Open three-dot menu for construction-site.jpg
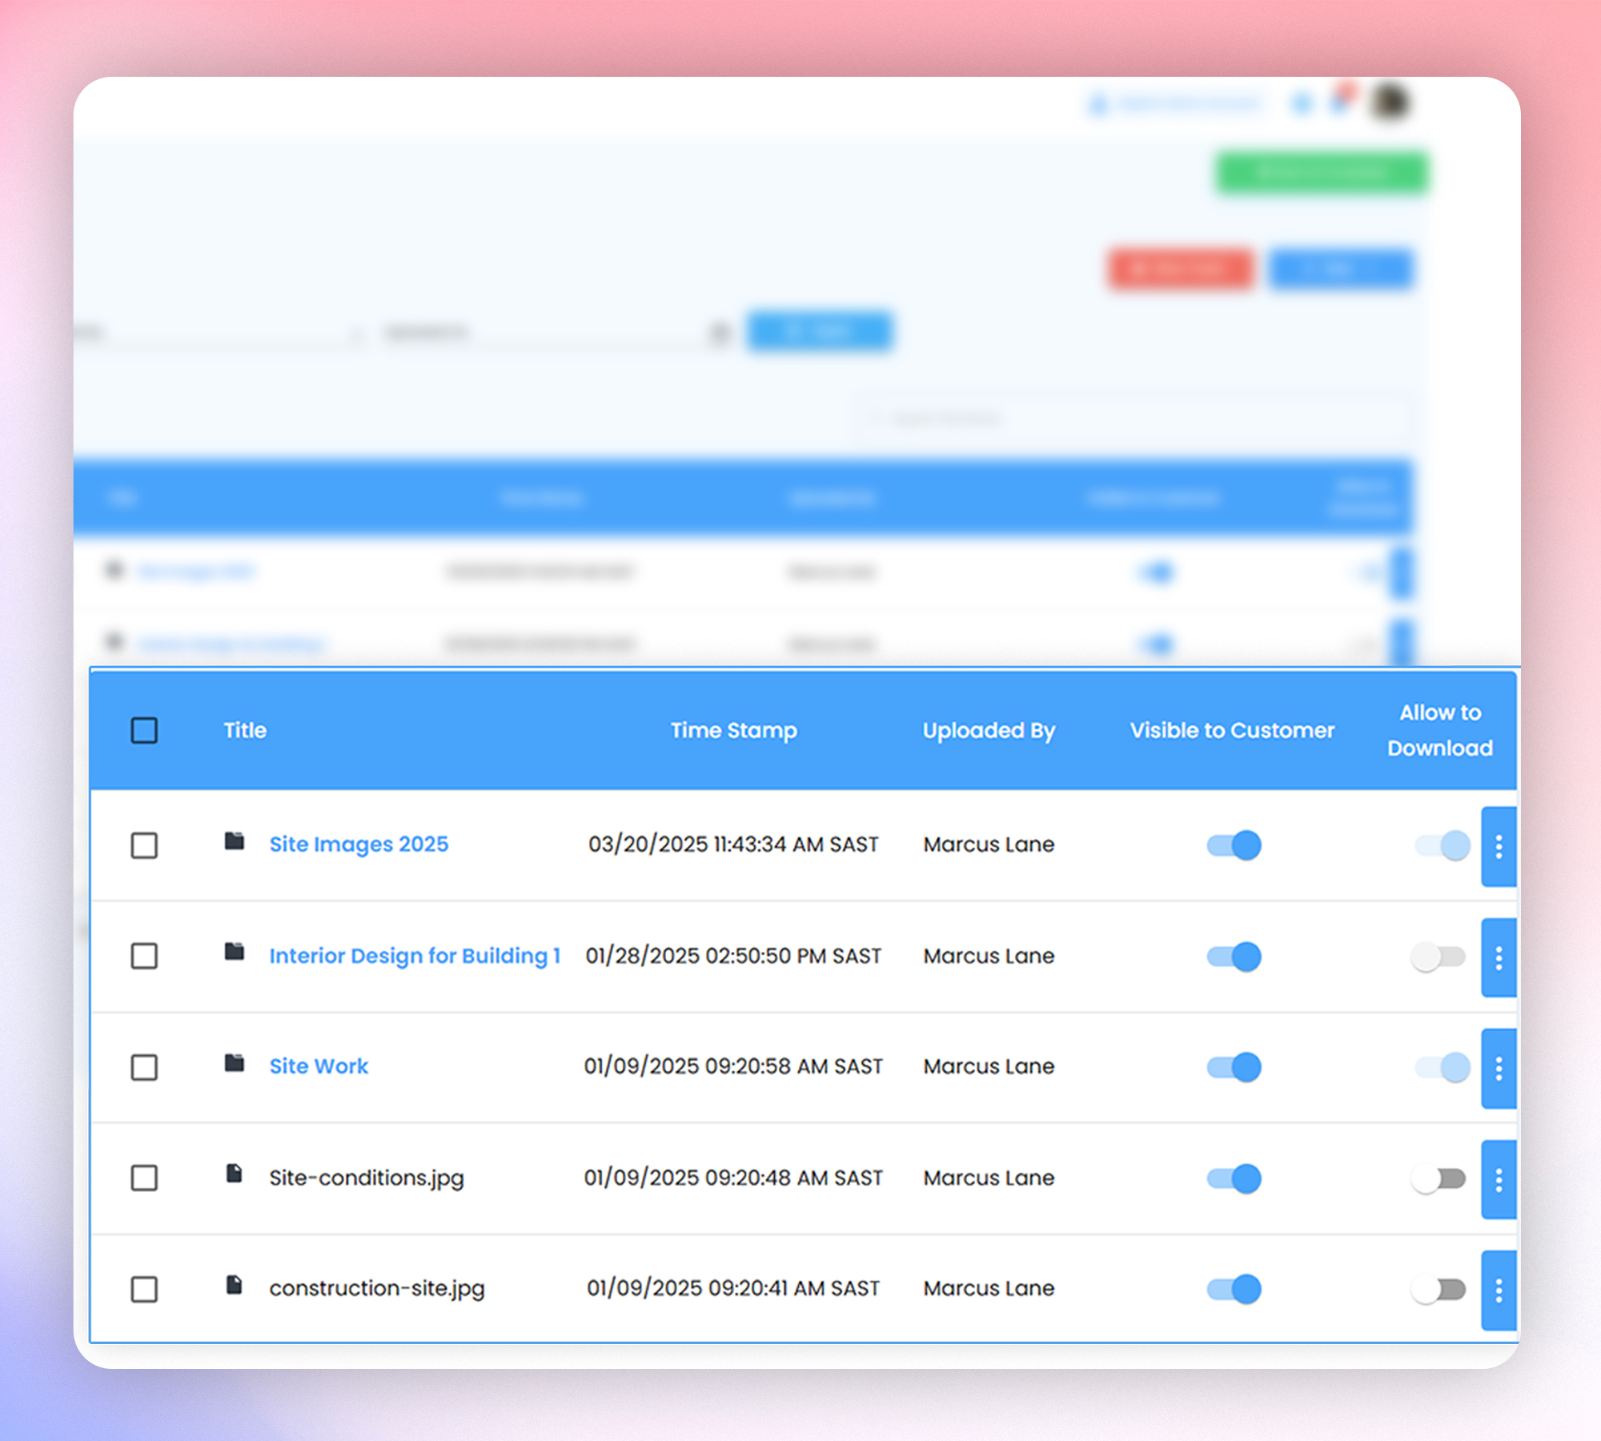Screen dimensions: 1601x1441 1499,1290
